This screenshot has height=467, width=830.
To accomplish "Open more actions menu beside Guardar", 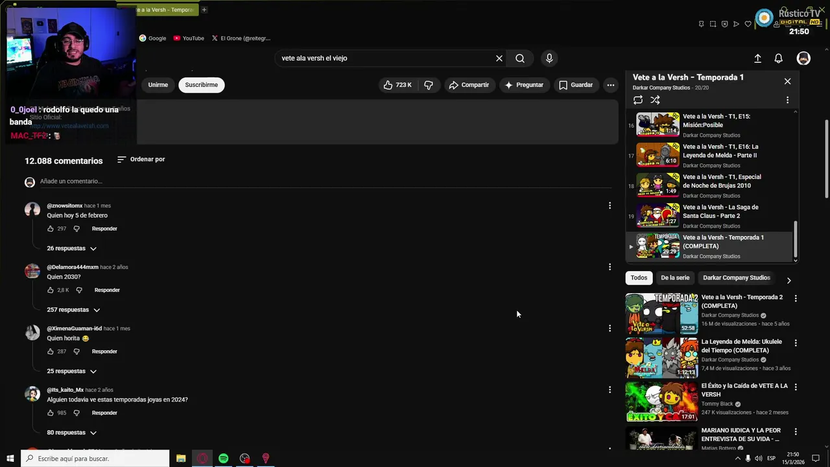I will (x=610, y=85).
